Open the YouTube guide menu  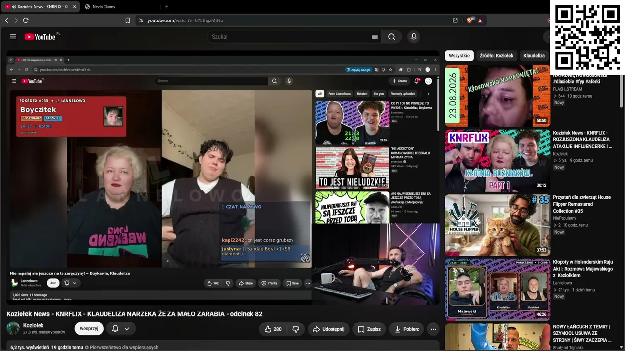(x=13, y=37)
